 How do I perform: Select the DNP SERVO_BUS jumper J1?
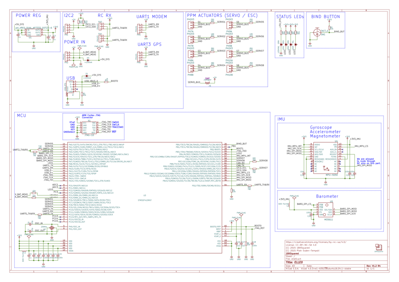pyautogui.click(x=207, y=82)
